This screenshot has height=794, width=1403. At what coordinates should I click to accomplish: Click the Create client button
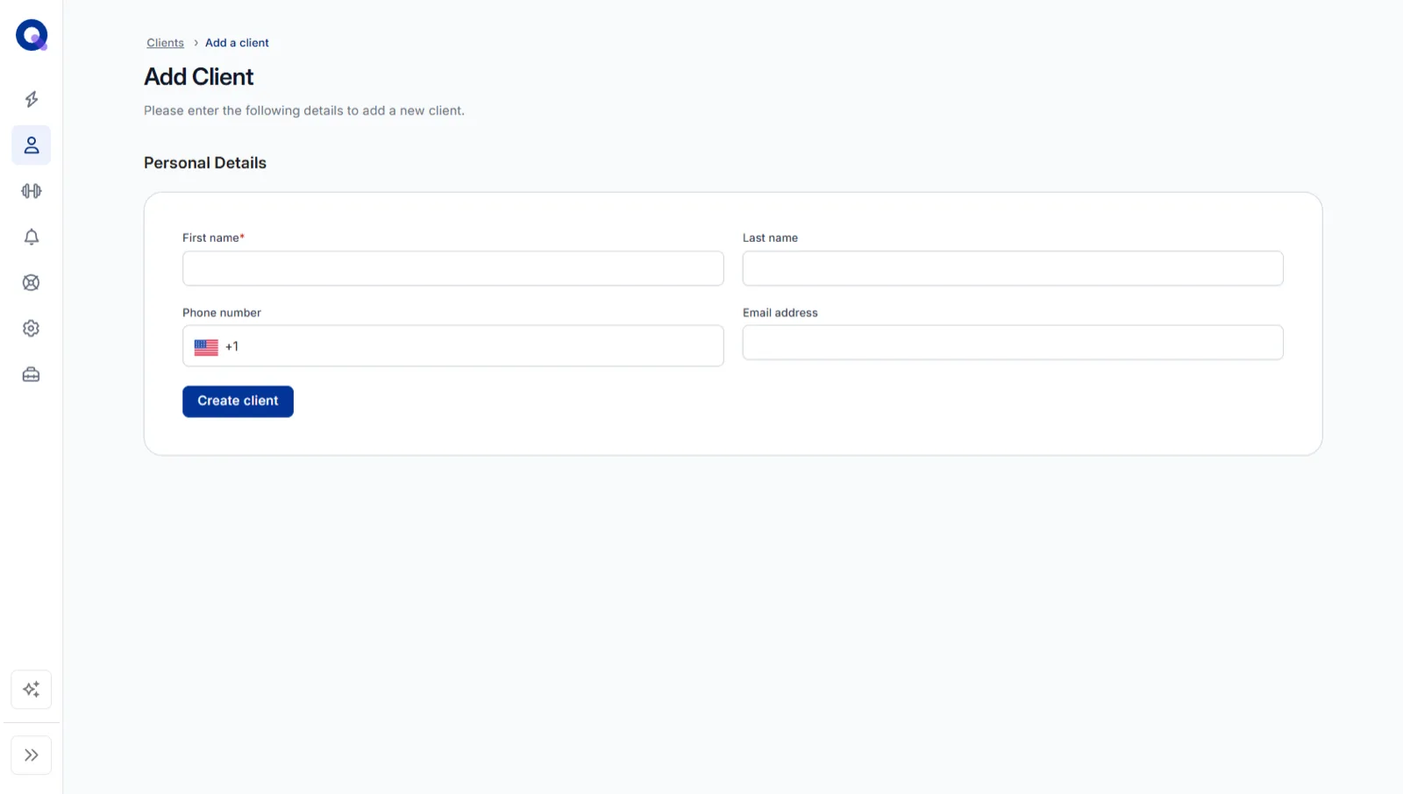[238, 401]
